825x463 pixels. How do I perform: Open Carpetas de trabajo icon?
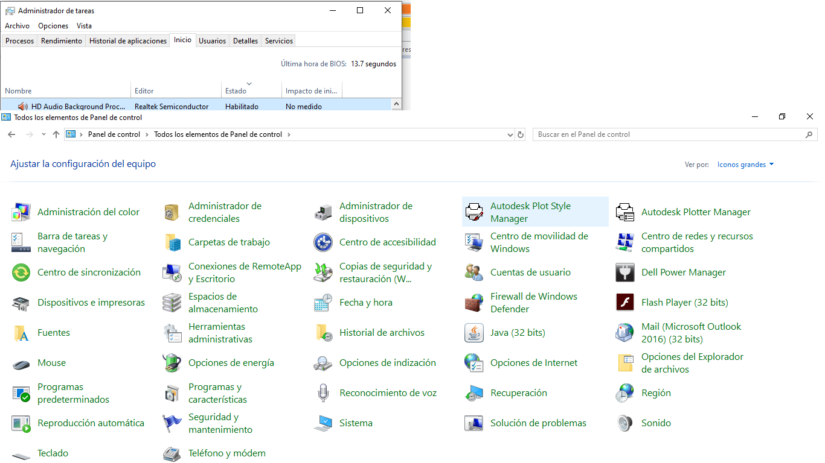click(x=172, y=242)
